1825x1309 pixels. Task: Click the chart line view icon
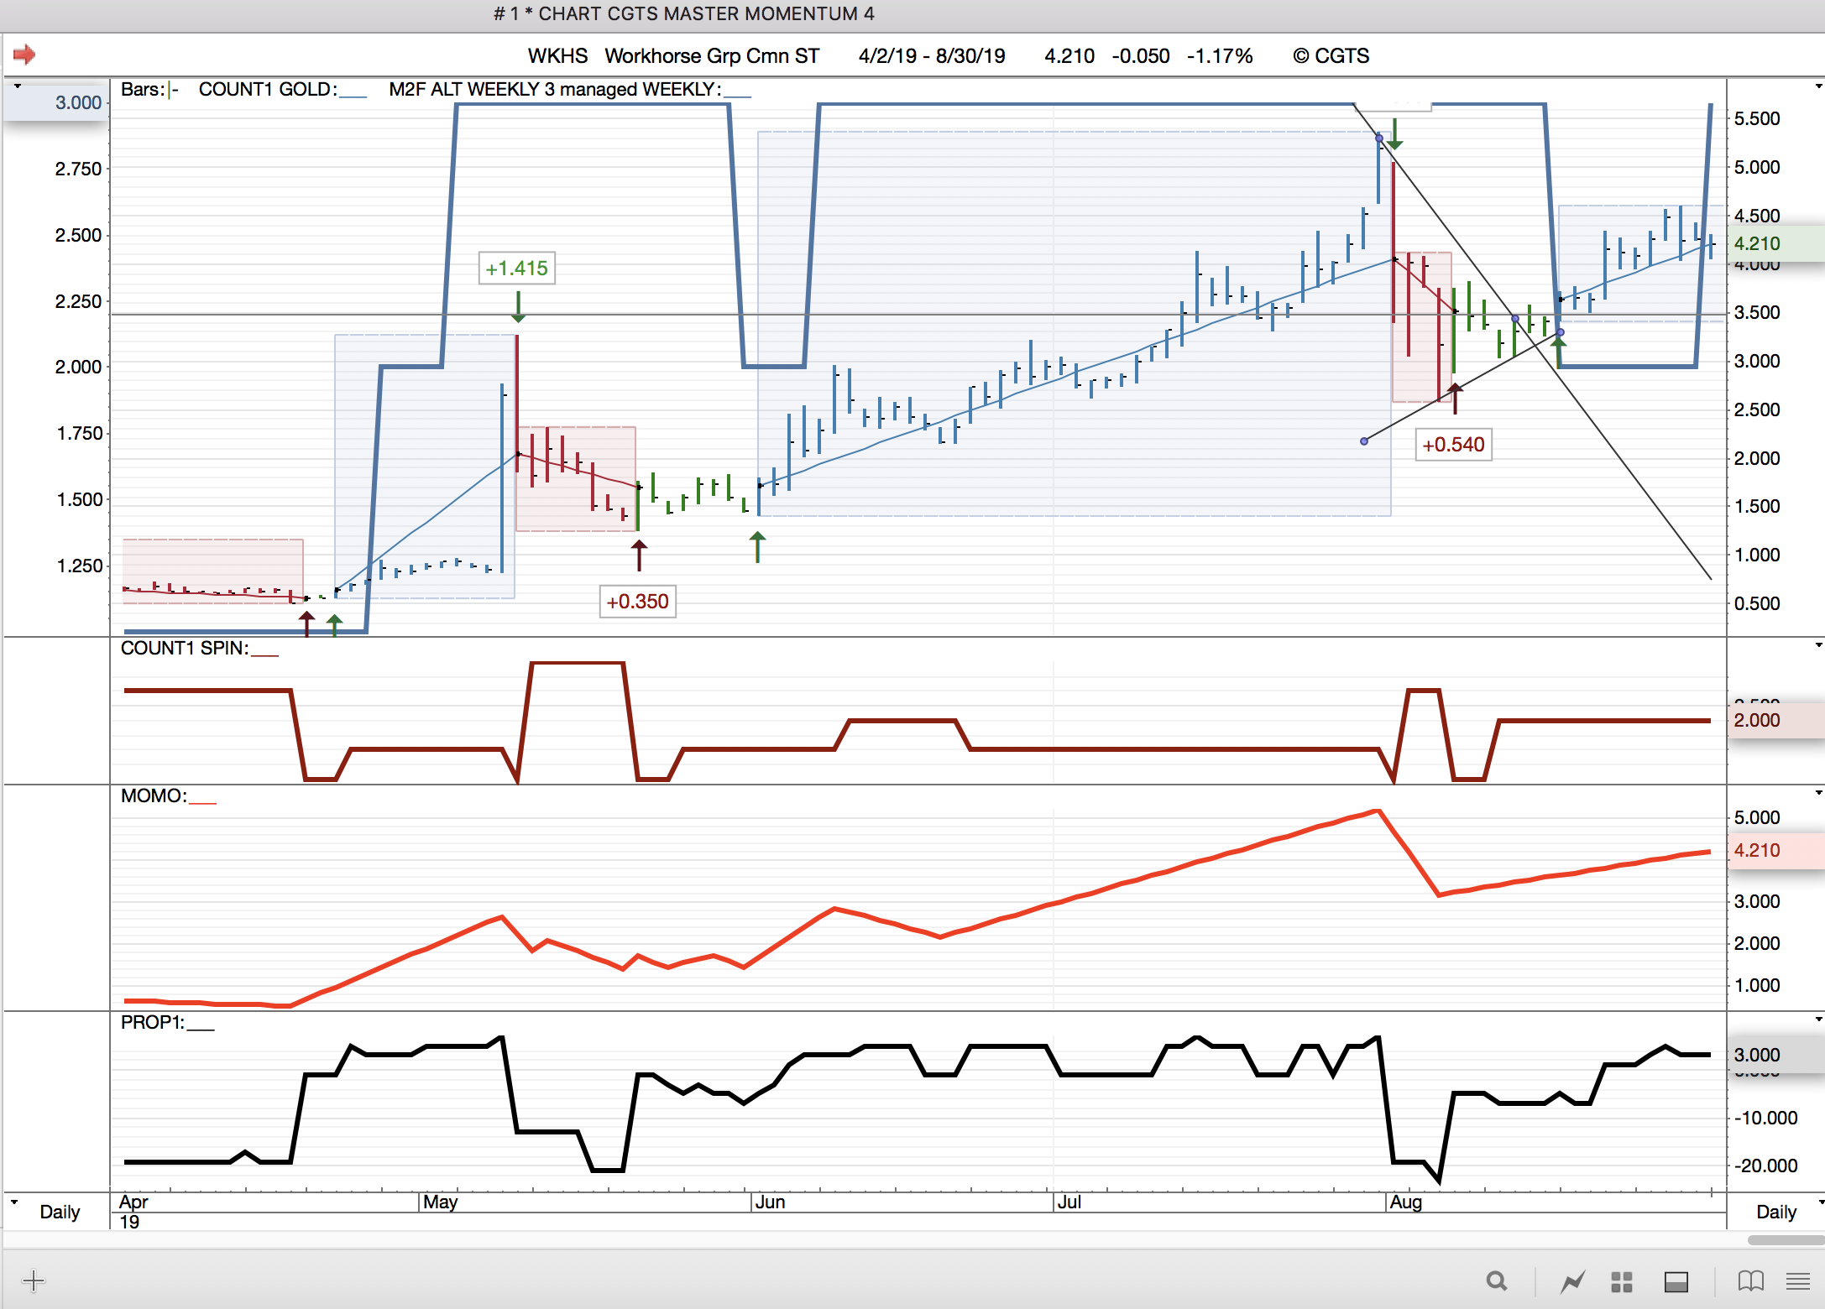point(1572,1281)
